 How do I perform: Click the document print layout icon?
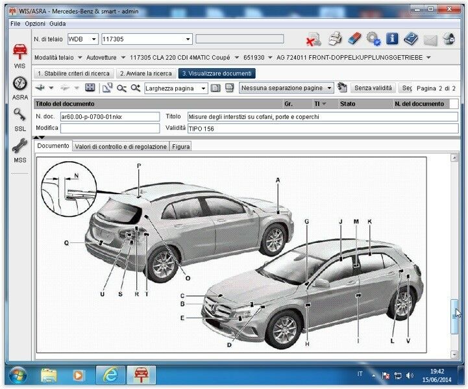pos(229,88)
